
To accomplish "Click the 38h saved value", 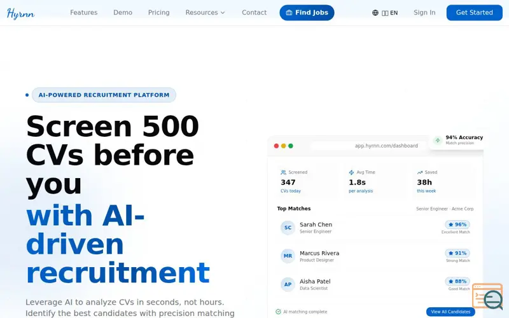I will click(424, 183).
